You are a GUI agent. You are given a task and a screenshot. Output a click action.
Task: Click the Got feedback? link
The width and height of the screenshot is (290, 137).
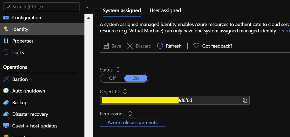217,46
